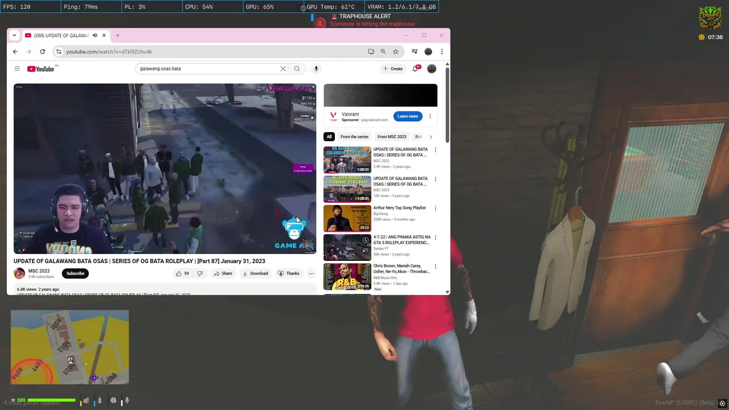Reload the YouTube page
Viewport: 729px width, 410px height.
click(x=42, y=51)
